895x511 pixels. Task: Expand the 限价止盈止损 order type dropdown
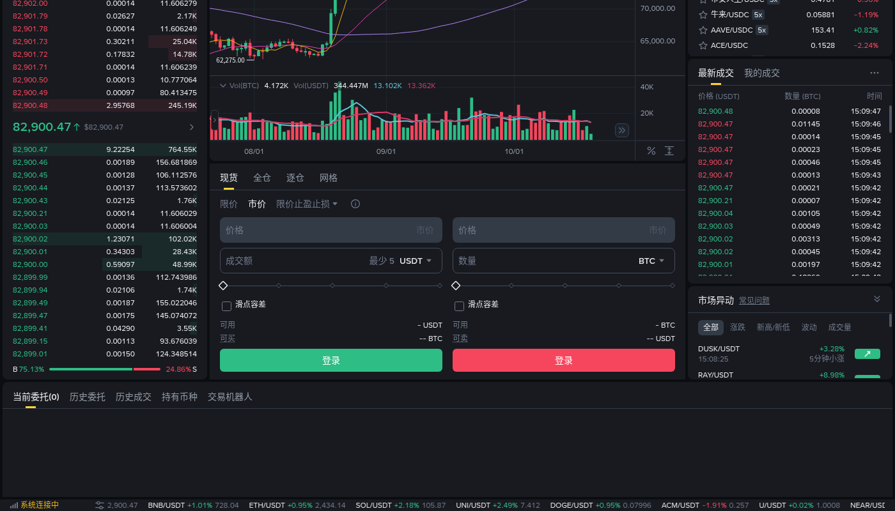[307, 204]
